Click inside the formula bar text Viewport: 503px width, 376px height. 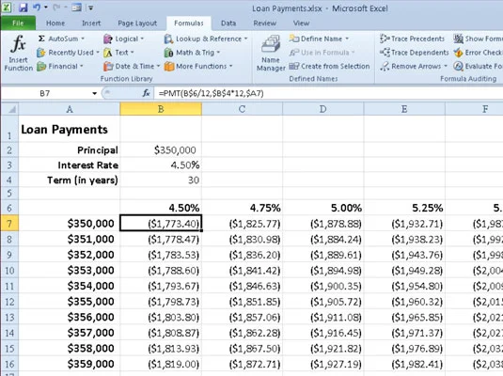click(212, 93)
